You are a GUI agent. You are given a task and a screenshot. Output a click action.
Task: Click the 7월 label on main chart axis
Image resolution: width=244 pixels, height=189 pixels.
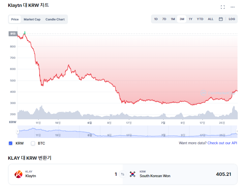click(163, 123)
